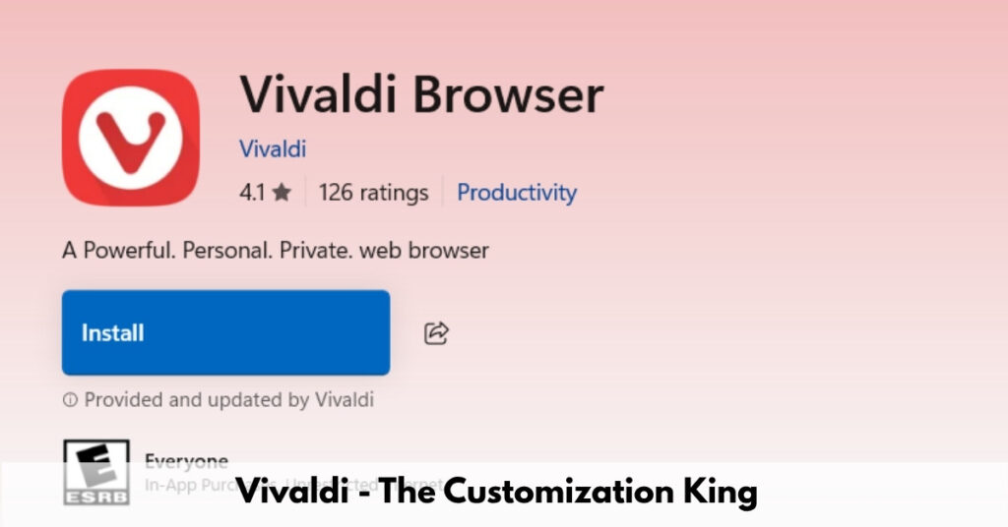
Task: Click the 4.1 rating score
Action: pyautogui.click(x=252, y=192)
